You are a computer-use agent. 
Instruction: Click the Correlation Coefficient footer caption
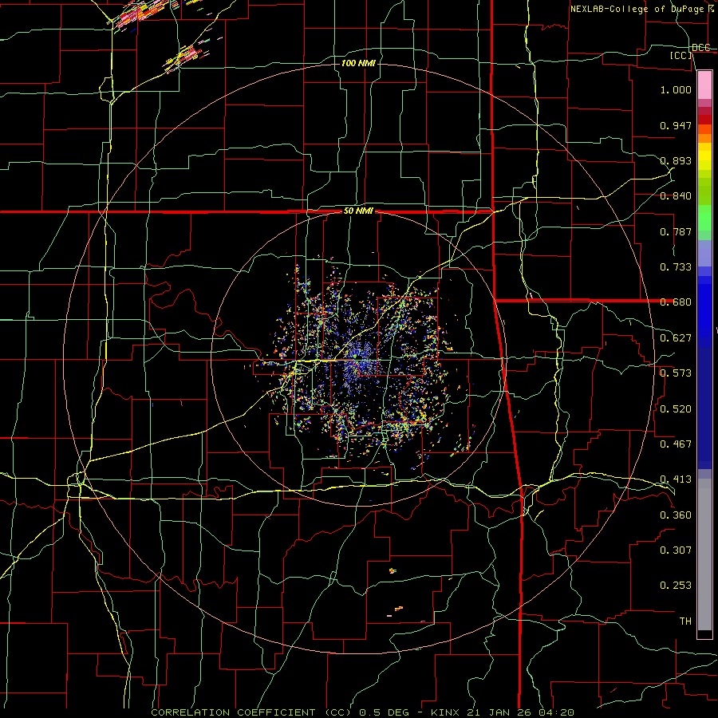(363, 712)
